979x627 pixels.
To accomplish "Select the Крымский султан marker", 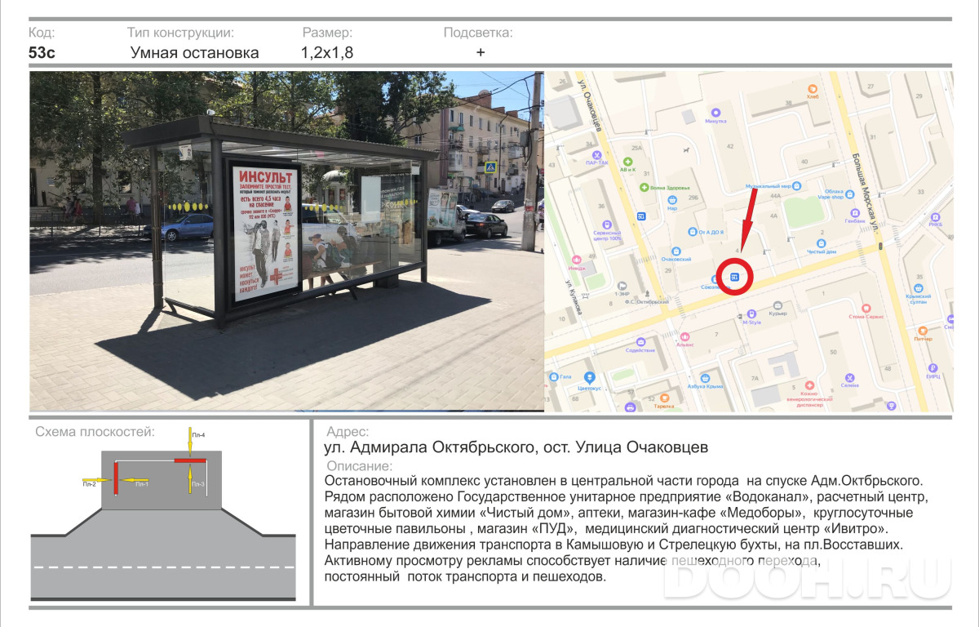I will (919, 288).
